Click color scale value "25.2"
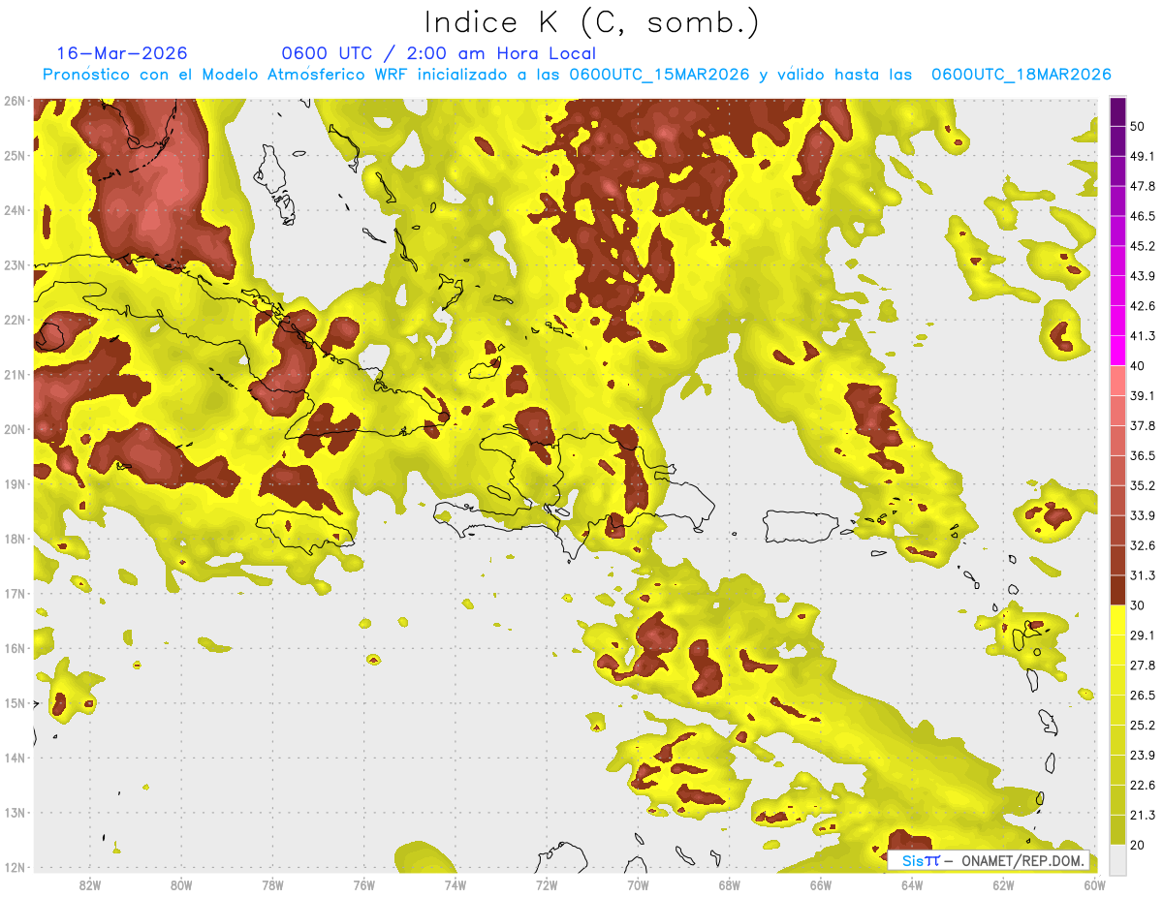Screen dimensions: 1163x898 coord(1143,725)
